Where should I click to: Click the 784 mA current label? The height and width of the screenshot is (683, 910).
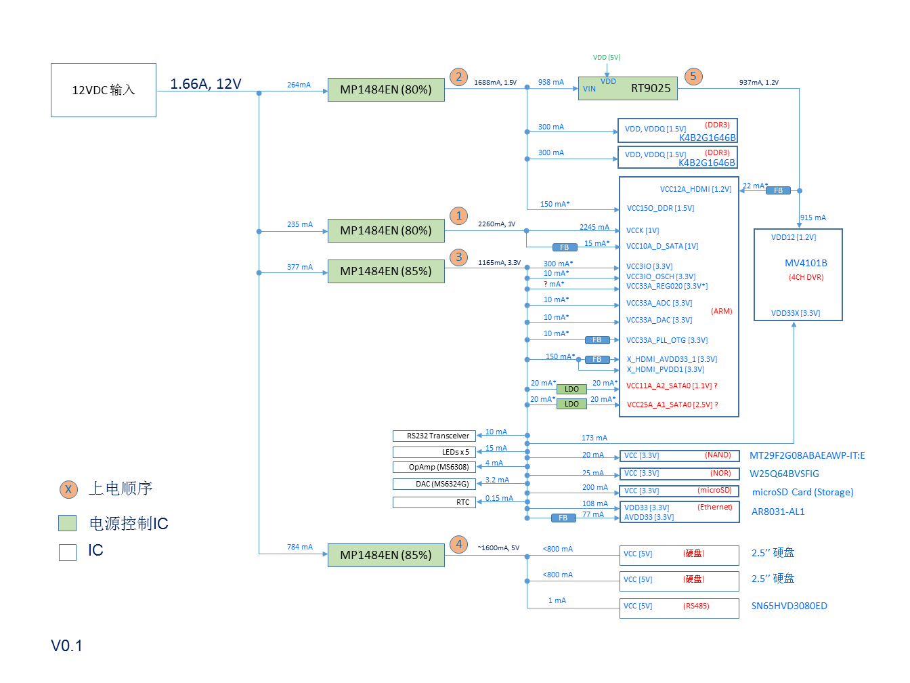(300, 547)
